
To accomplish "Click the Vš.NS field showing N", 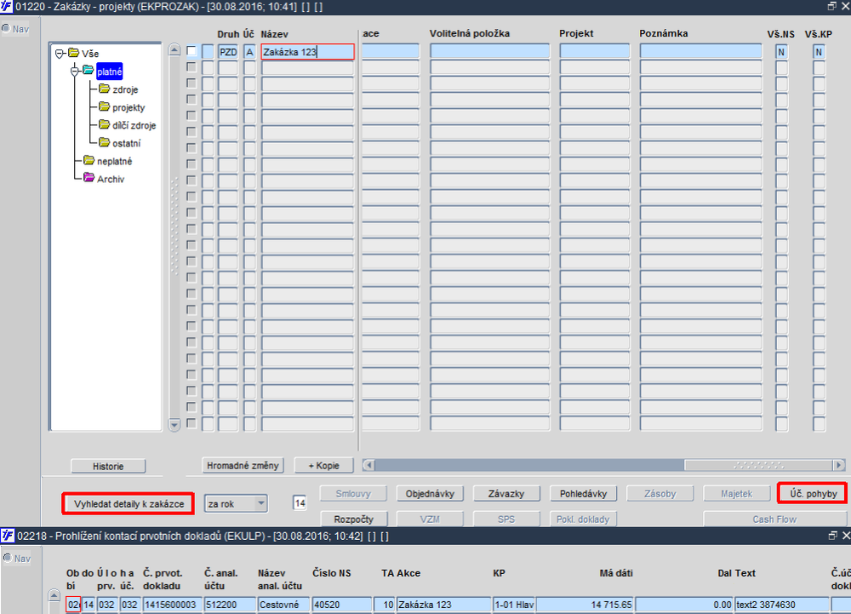I will click(x=781, y=52).
